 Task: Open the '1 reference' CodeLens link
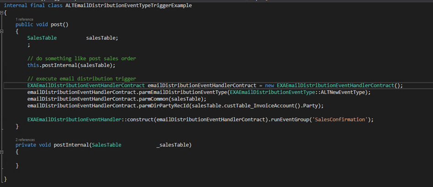pyautogui.click(x=25, y=19)
